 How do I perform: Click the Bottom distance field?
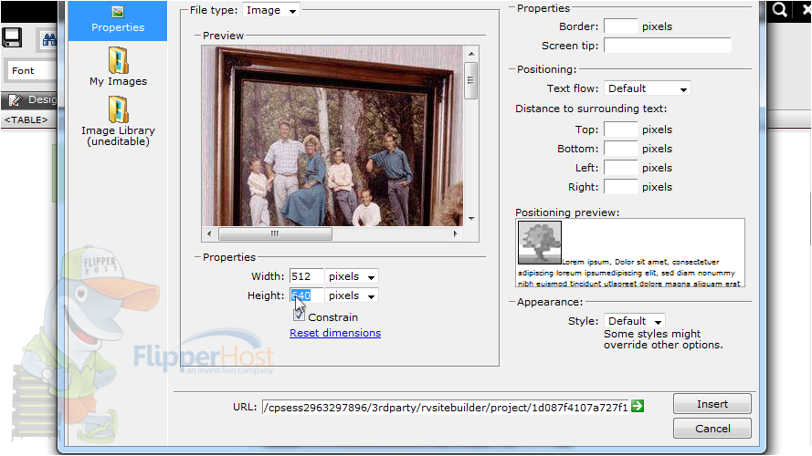621,149
